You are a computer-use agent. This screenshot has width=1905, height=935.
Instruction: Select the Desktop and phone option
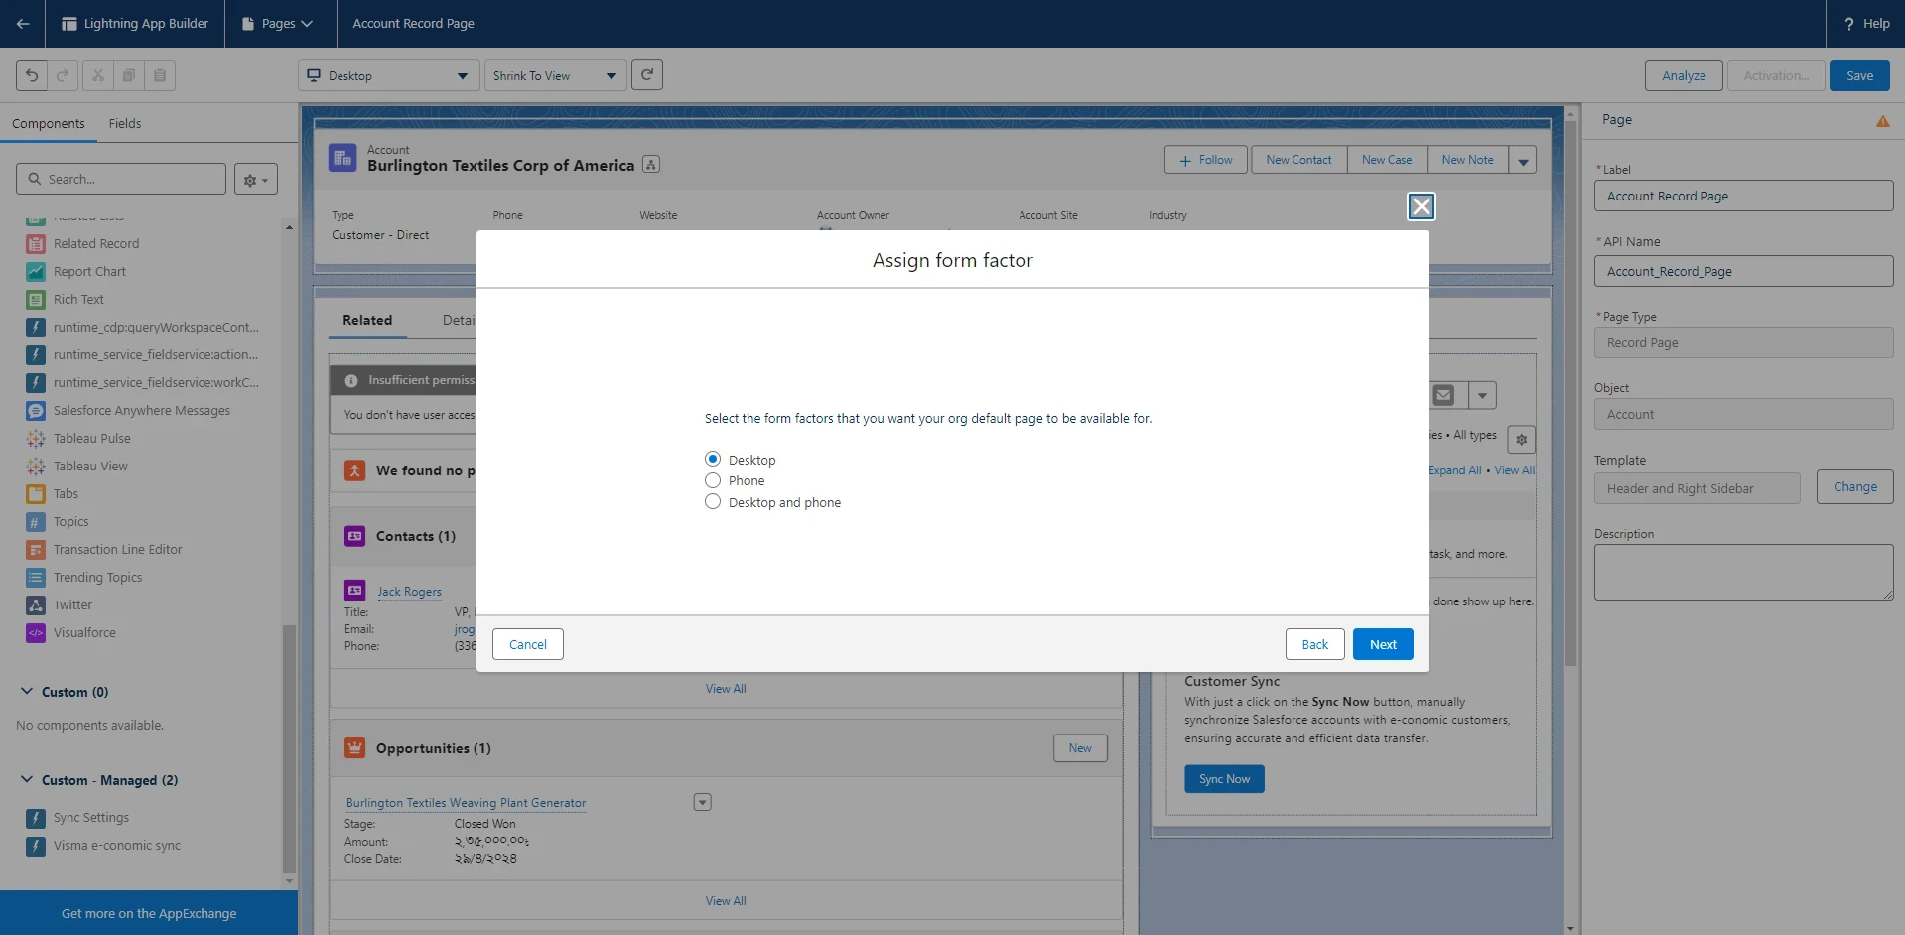pos(713,502)
